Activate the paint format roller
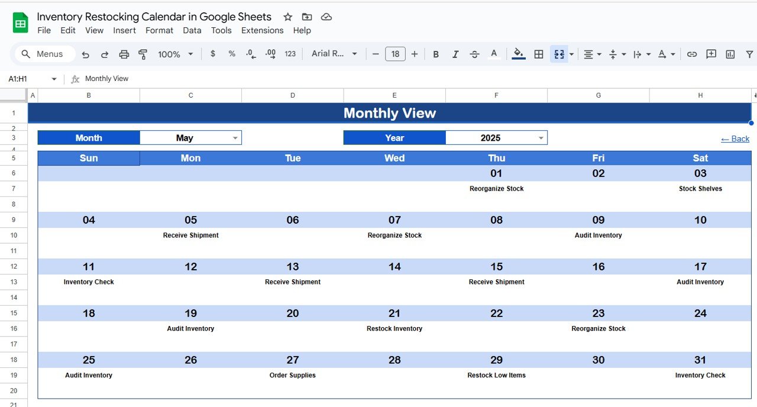Viewport: 757px width, 407px height. click(143, 54)
